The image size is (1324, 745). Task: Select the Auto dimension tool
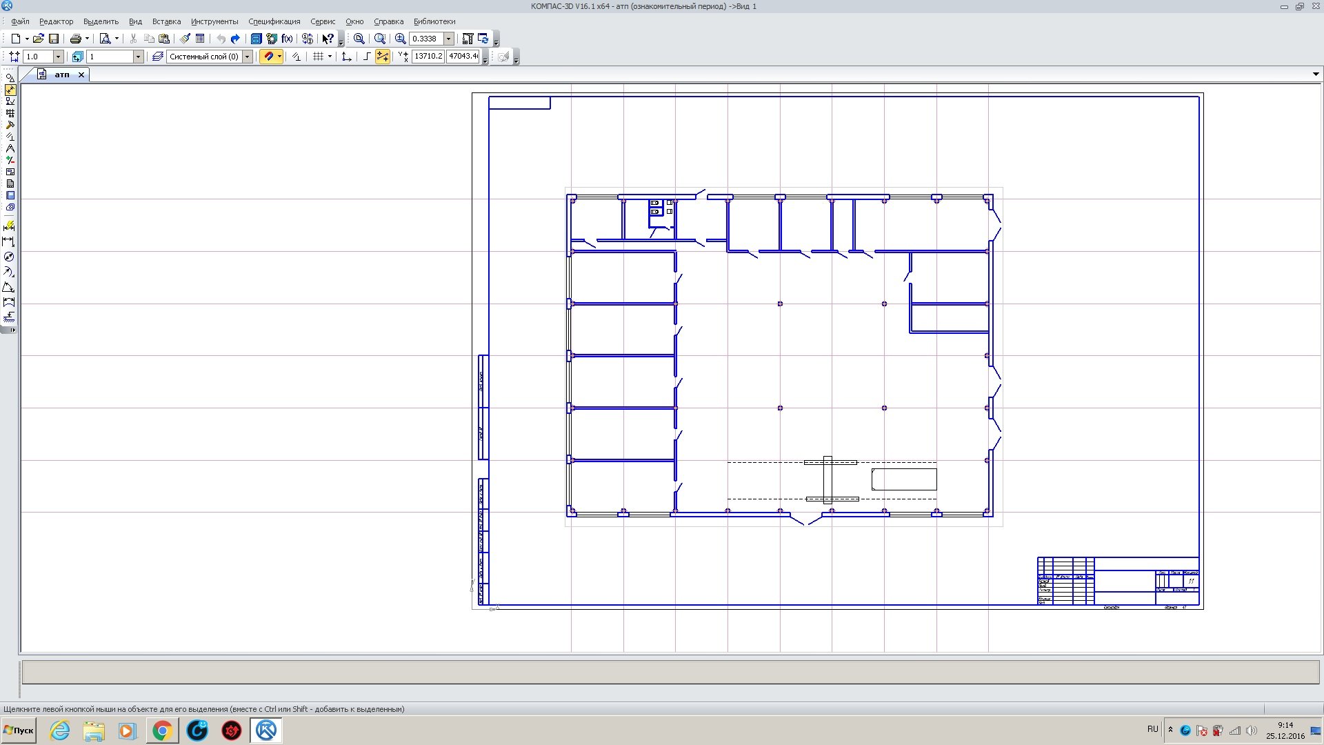point(9,226)
